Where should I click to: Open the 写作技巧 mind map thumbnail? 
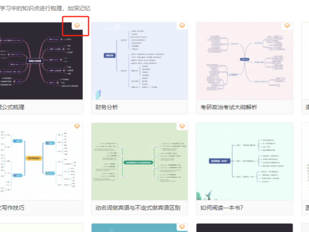[x=41, y=162]
